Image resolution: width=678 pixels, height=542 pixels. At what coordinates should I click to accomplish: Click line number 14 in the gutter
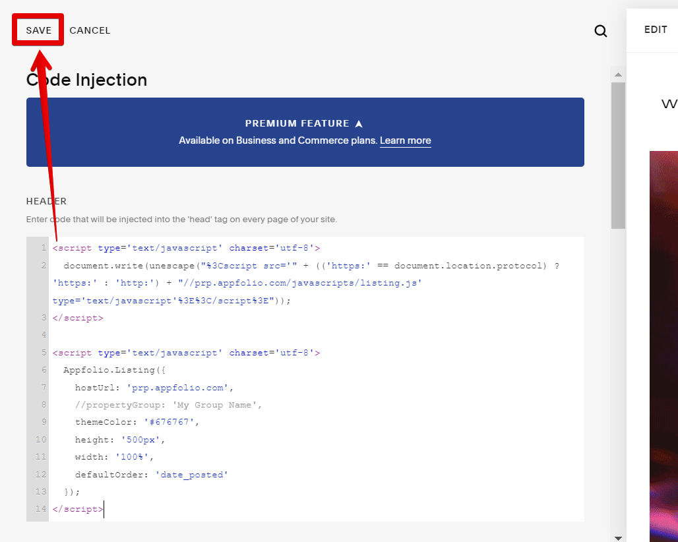pos(42,509)
